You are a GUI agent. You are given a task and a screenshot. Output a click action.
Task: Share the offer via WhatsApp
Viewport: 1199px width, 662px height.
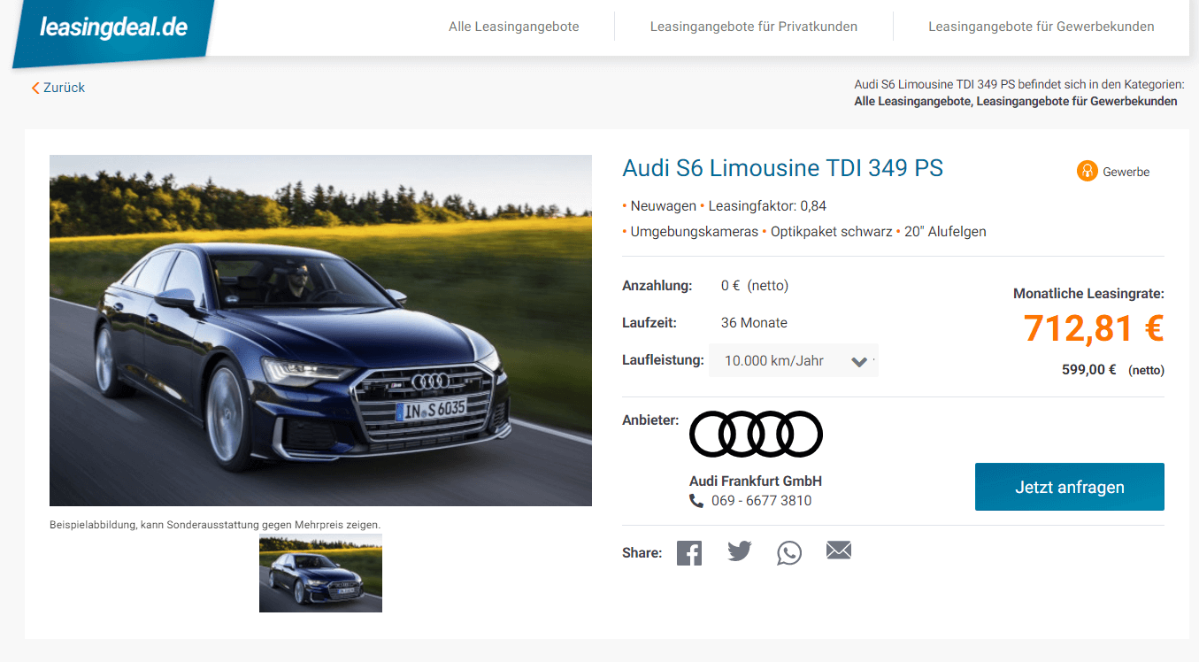(x=789, y=553)
